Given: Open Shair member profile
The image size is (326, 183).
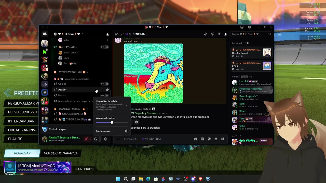Looking at the screenshot, I should click(x=252, y=112).
